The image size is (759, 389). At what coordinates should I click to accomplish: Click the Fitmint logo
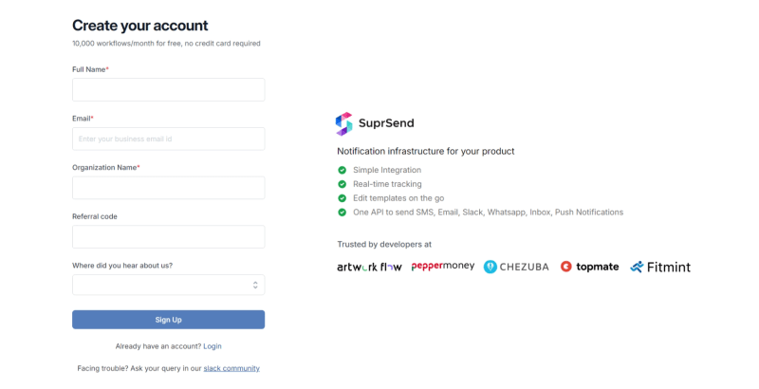tap(660, 267)
